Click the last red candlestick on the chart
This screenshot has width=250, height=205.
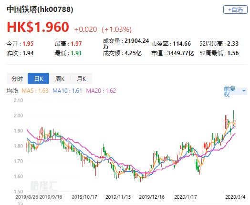click(x=235, y=124)
